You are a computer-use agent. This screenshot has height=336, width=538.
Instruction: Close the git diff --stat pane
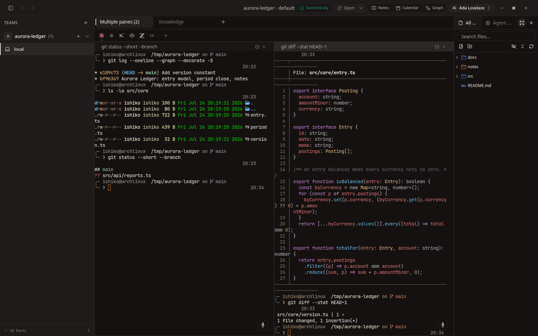(x=444, y=47)
